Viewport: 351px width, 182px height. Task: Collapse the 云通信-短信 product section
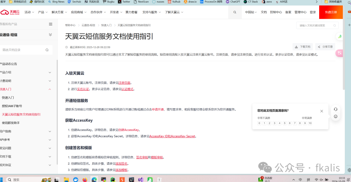point(50,35)
